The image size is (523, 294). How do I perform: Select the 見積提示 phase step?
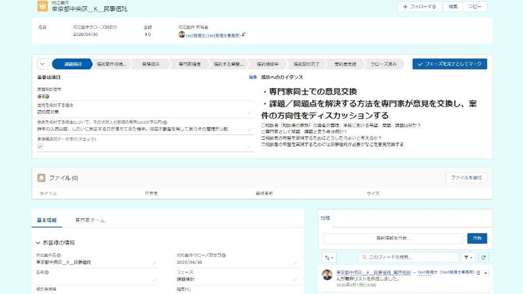[x=151, y=64]
